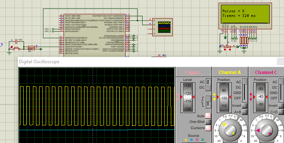284x143 pixels.
Task: Toggle the trigger Auto button
Action: (x=208, y=116)
